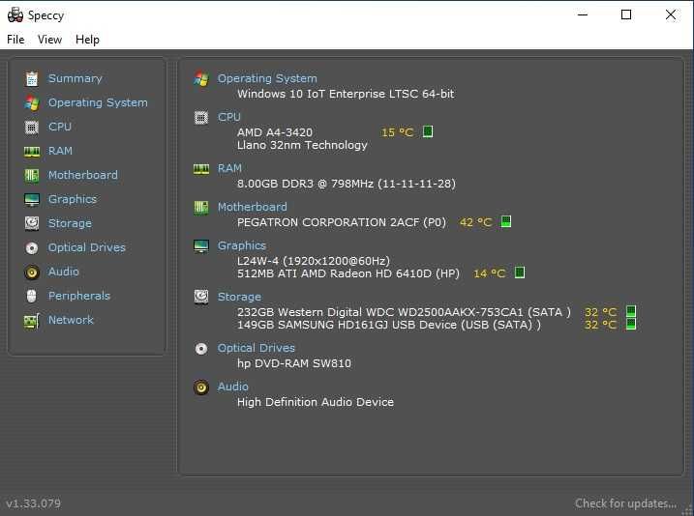
Task: Click the Operating System heading link in summary
Action: pyautogui.click(x=267, y=78)
